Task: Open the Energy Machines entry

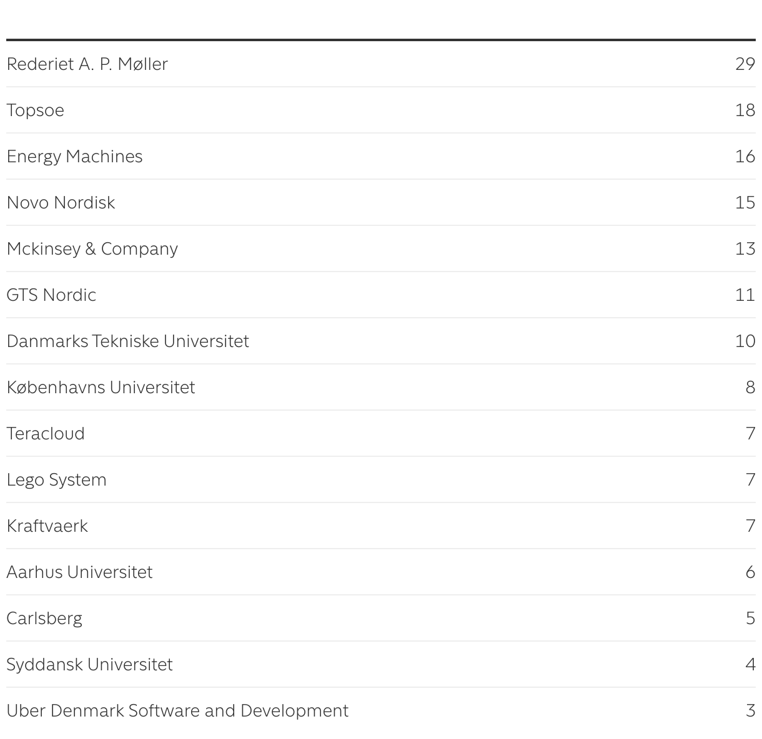Action: pos(74,157)
